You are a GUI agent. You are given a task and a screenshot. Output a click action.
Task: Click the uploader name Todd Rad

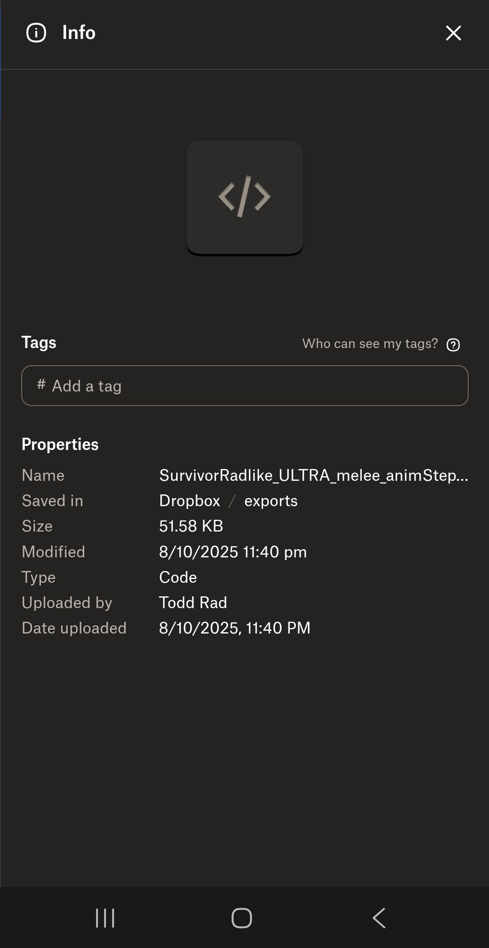click(193, 603)
